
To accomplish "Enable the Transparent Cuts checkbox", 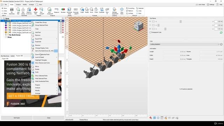I will click(150, 33).
